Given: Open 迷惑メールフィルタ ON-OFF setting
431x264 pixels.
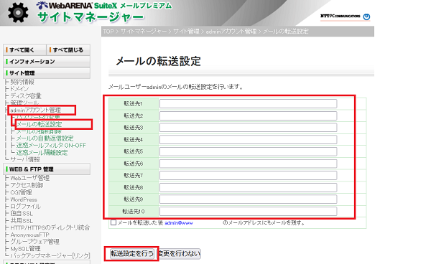Looking at the screenshot, I should [51, 146].
